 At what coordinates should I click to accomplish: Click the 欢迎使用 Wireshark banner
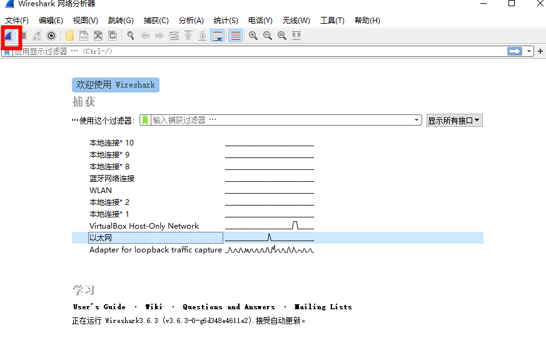pyautogui.click(x=116, y=85)
